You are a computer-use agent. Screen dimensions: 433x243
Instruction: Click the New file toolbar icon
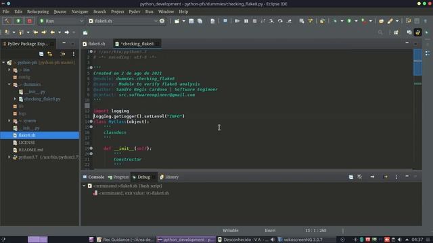point(177,21)
